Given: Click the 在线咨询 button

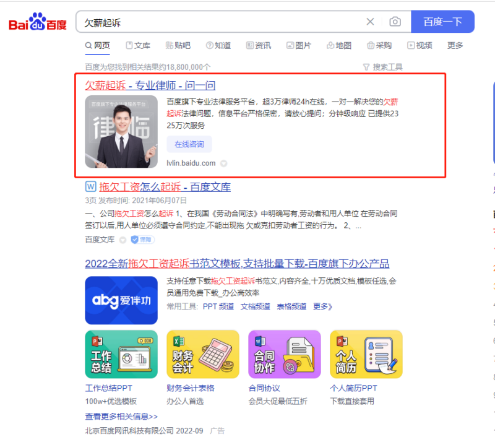Looking at the screenshot, I should [x=189, y=144].
